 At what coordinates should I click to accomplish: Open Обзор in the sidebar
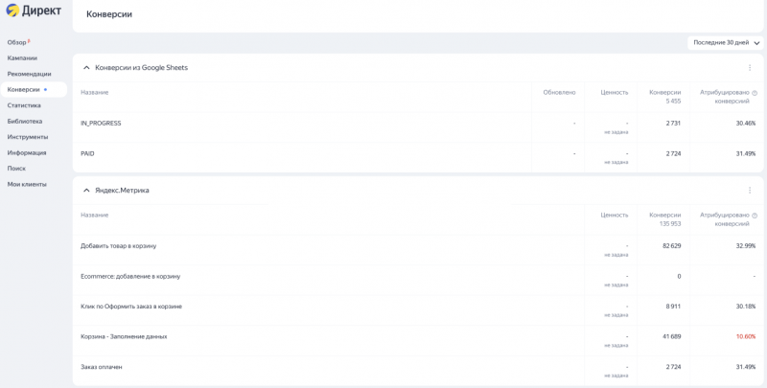[17, 42]
